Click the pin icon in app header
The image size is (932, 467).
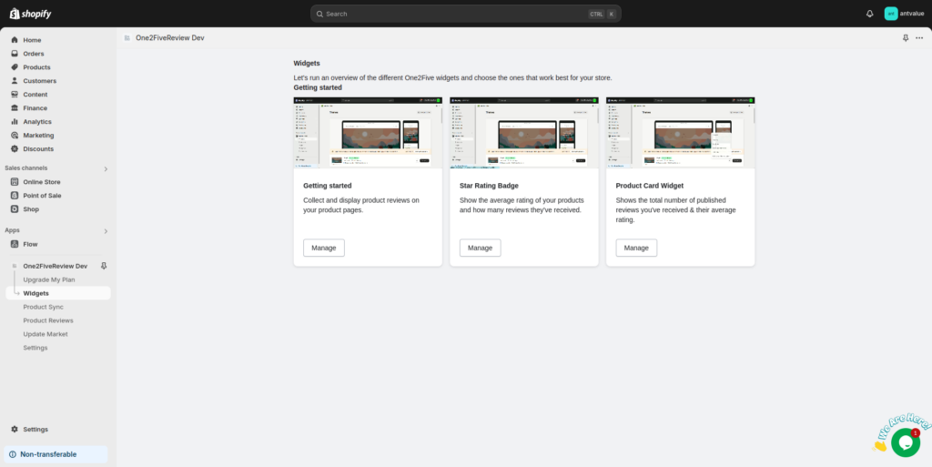pos(905,38)
